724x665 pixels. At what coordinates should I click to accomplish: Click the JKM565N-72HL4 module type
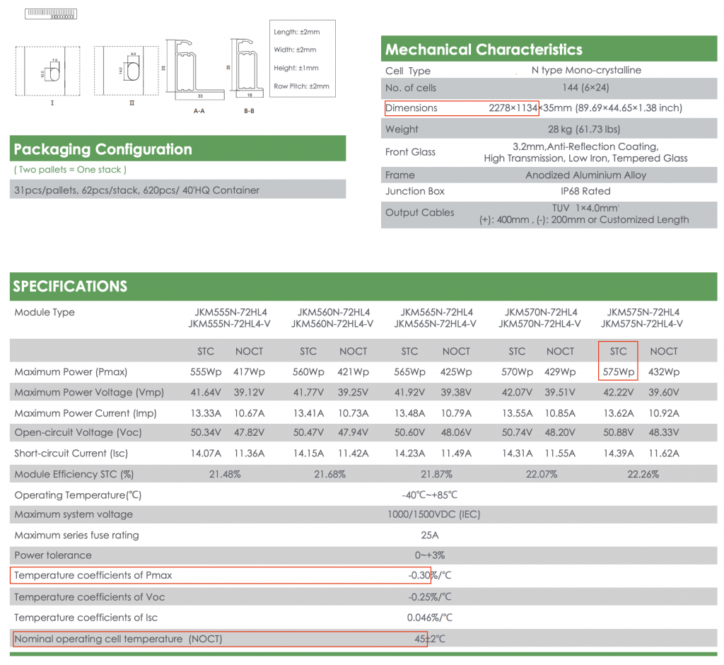tap(436, 313)
